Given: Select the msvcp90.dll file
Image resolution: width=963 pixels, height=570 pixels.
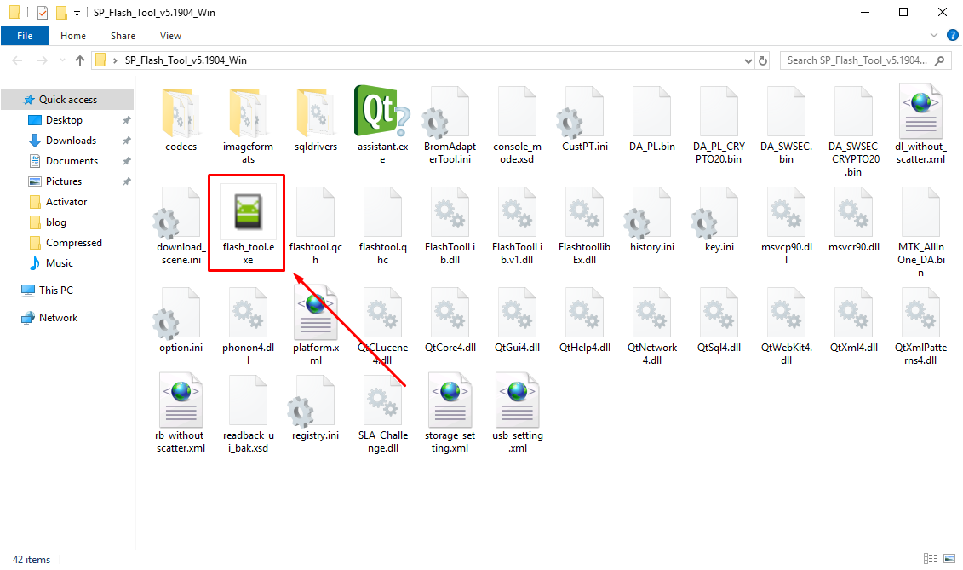Looking at the screenshot, I should pos(786,227).
